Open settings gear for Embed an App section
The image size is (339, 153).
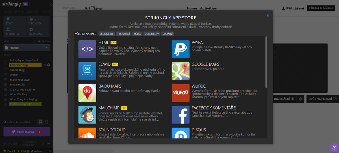click(49, 65)
